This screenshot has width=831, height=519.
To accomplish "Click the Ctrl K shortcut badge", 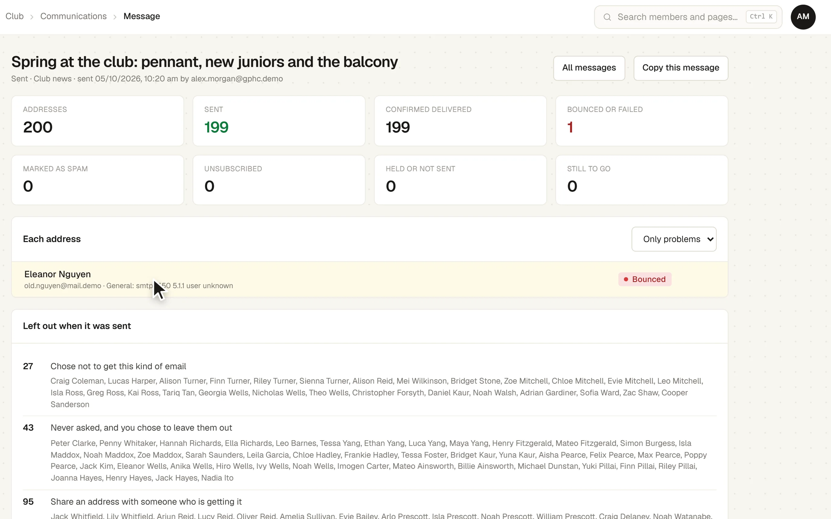I will tap(761, 16).
